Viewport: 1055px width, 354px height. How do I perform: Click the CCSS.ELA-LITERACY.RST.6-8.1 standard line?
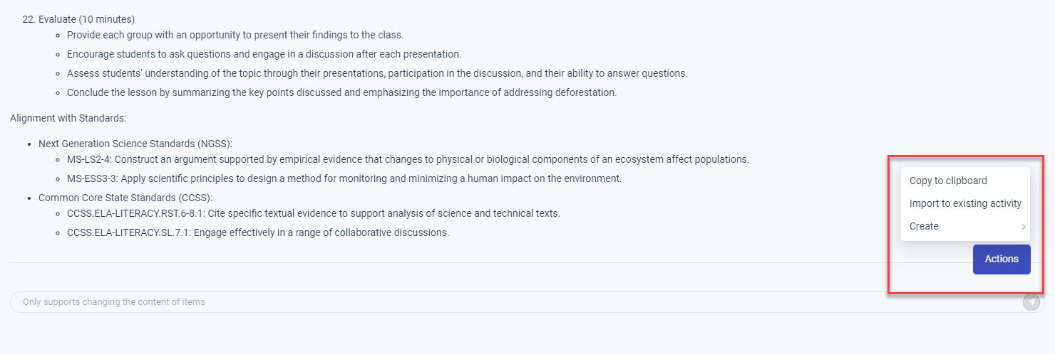click(x=314, y=213)
